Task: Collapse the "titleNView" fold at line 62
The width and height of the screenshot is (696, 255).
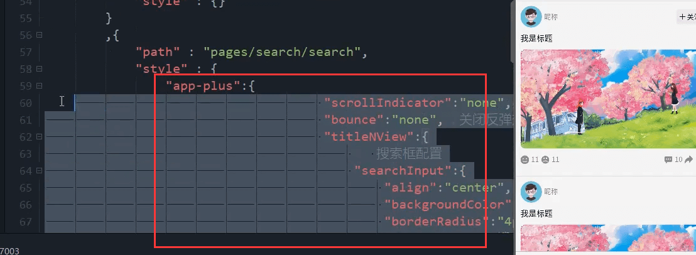Action: tap(39, 136)
